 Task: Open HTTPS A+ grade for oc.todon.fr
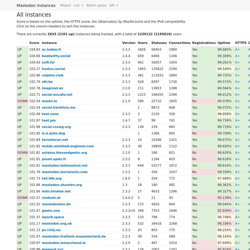(237, 49)
